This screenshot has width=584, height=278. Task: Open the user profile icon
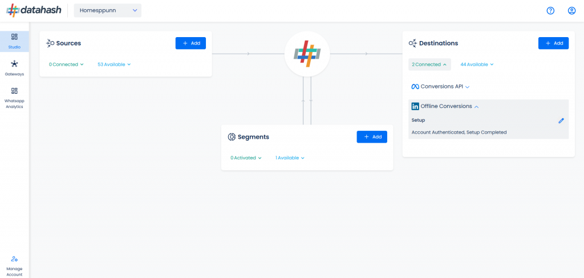pyautogui.click(x=571, y=11)
